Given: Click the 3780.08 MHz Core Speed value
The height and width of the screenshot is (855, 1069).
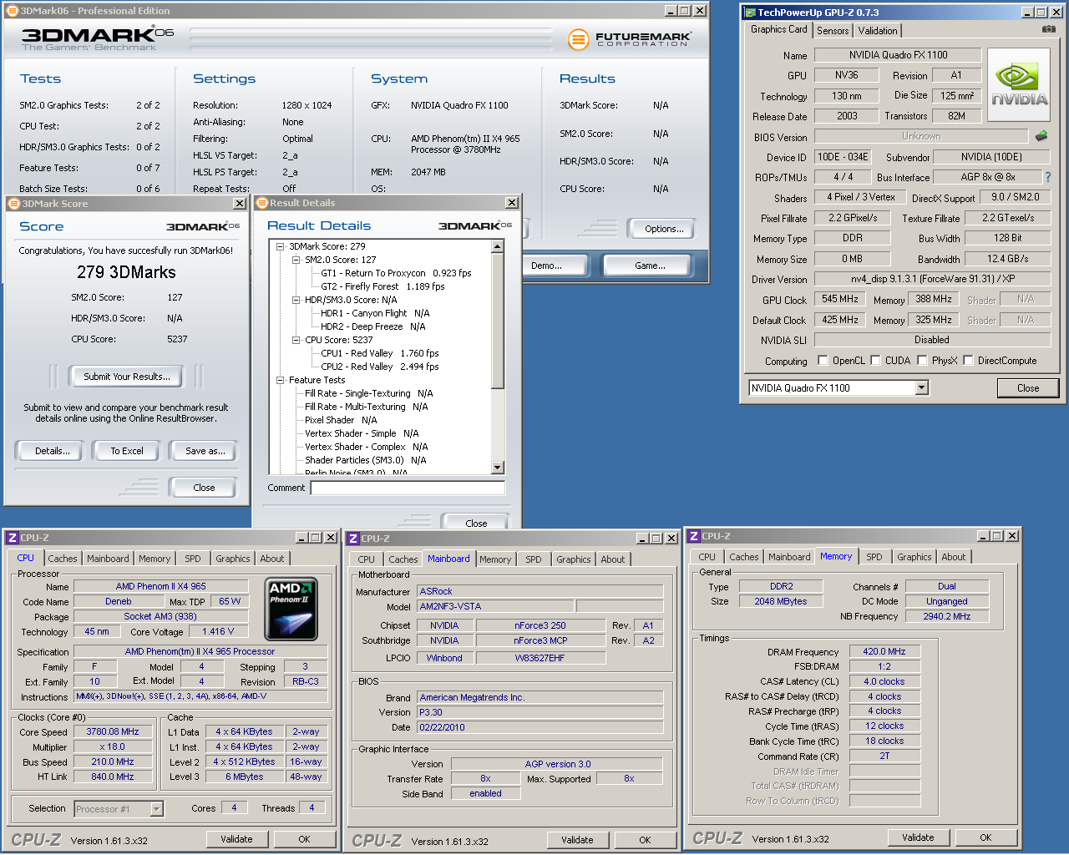Looking at the screenshot, I should click(x=113, y=731).
